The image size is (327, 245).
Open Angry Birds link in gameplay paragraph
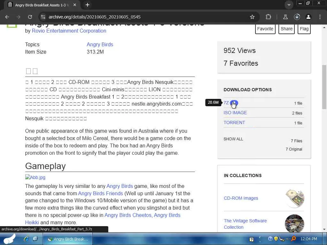click(x=120, y=186)
